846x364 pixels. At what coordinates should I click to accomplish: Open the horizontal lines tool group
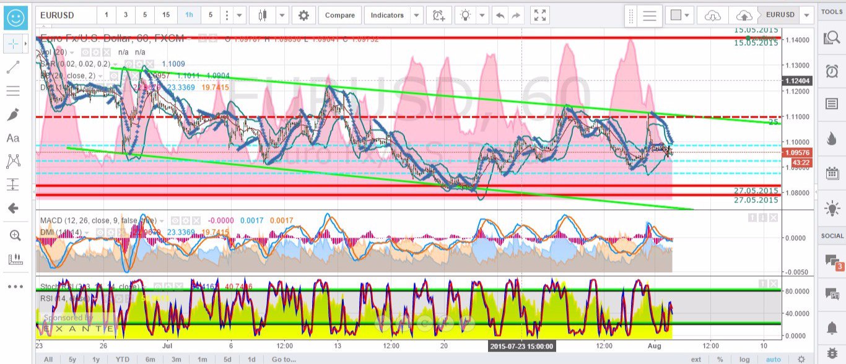pyautogui.click(x=13, y=91)
